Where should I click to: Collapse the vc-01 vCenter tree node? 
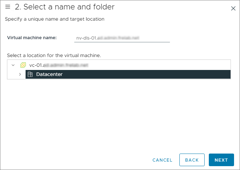pyautogui.click(x=13, y=65)
